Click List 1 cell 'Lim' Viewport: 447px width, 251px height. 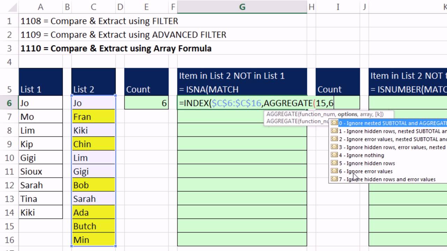pos(41,130)
